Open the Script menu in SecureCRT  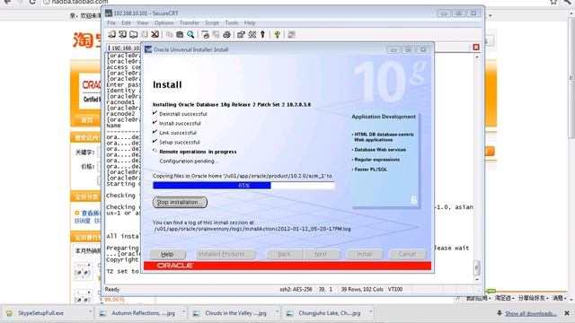212,22
